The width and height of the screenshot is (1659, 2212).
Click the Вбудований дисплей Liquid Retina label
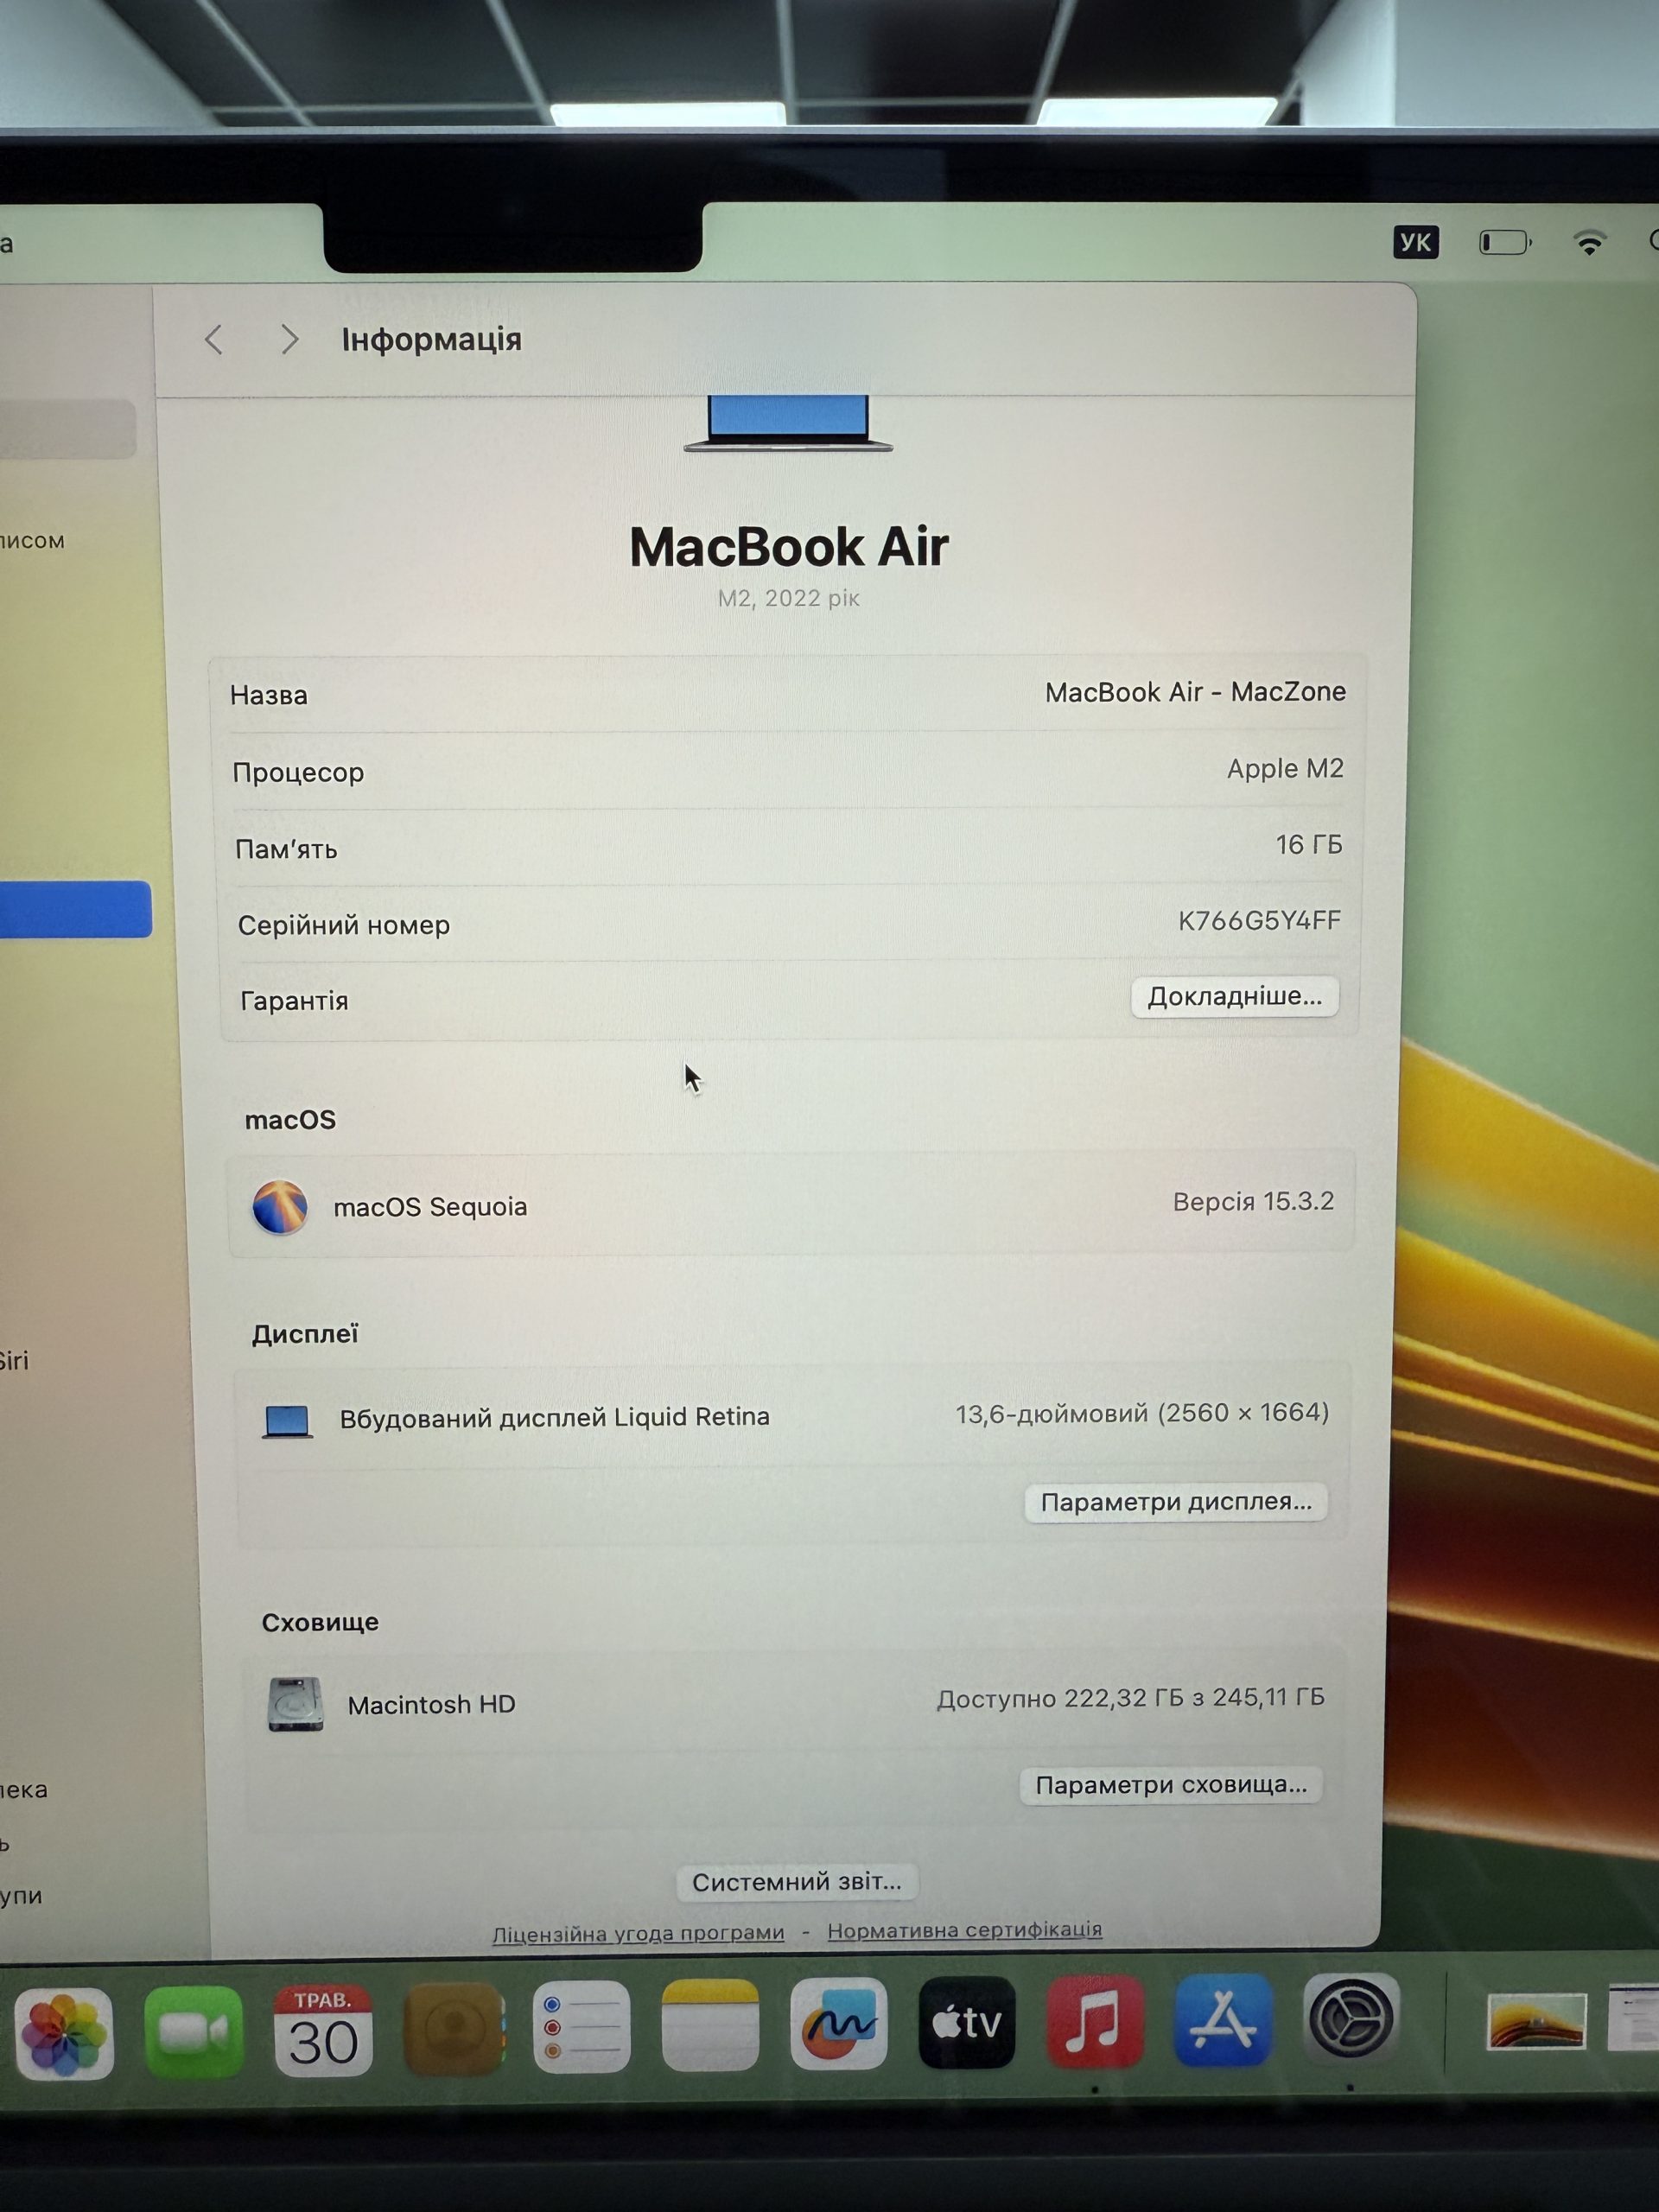click(x=554, y=1418)
